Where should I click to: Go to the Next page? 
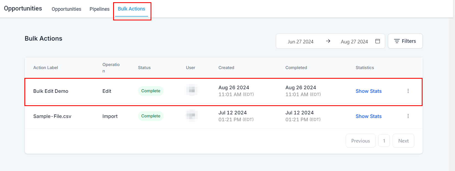coord(403,141)
